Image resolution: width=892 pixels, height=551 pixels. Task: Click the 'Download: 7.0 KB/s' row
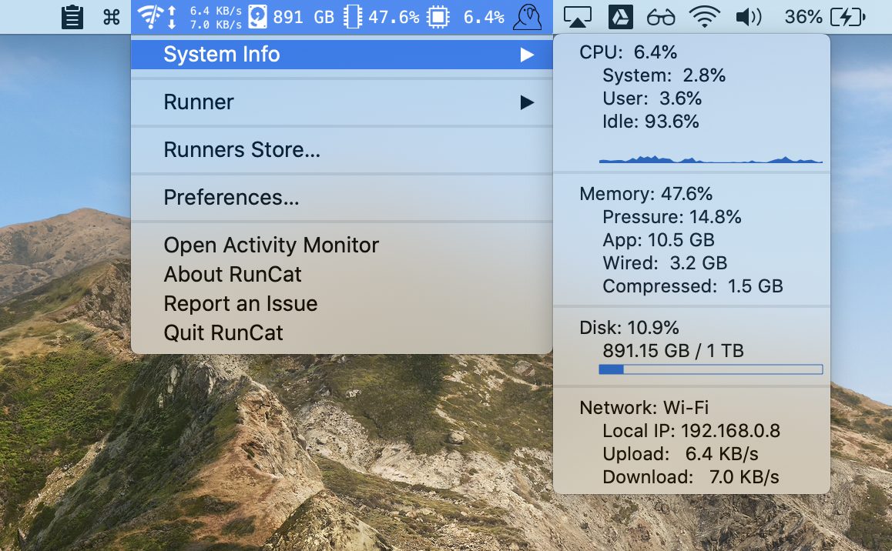(x=691, y=476)
